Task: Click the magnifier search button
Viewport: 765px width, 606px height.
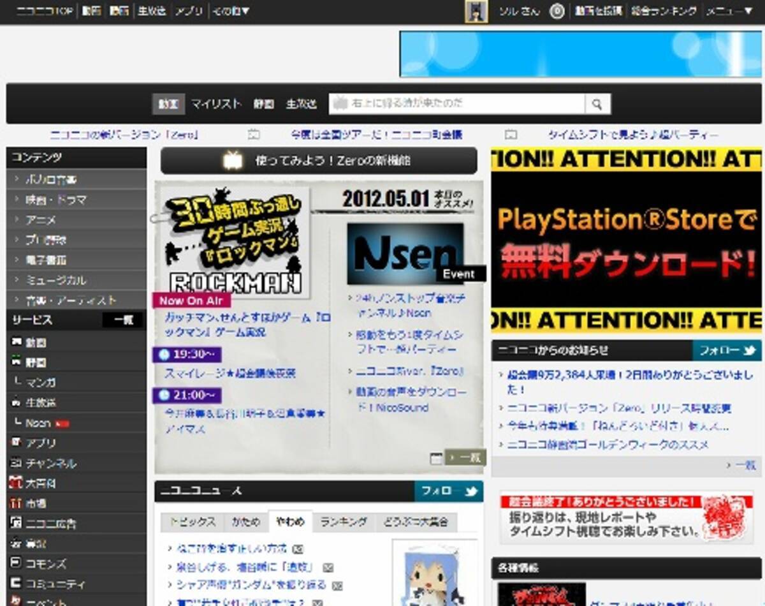Action: 597,104
